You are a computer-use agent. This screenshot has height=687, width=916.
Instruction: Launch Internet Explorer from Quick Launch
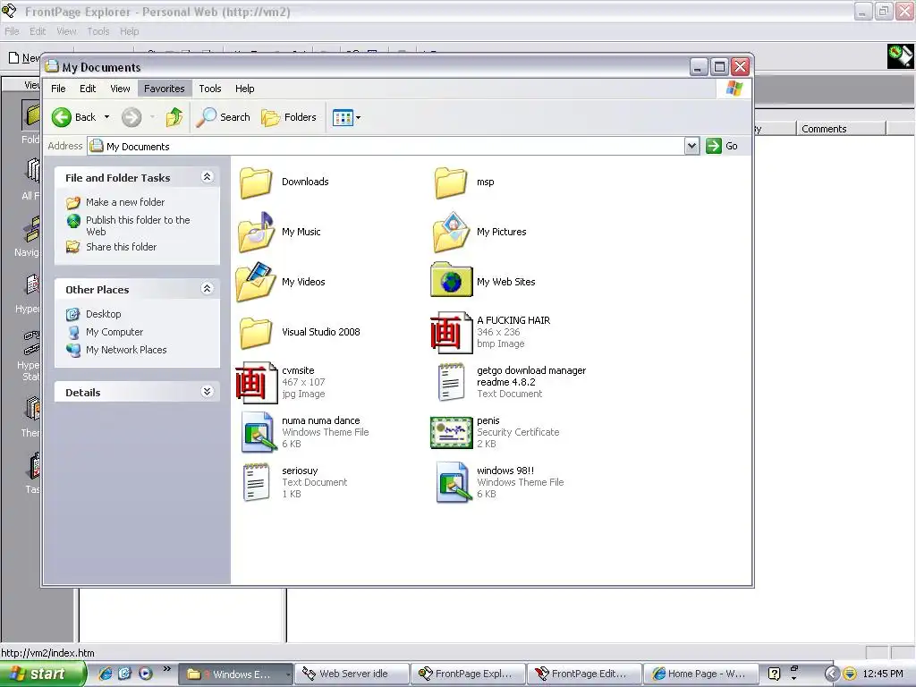pyautogui.click(x=106, y=674)
